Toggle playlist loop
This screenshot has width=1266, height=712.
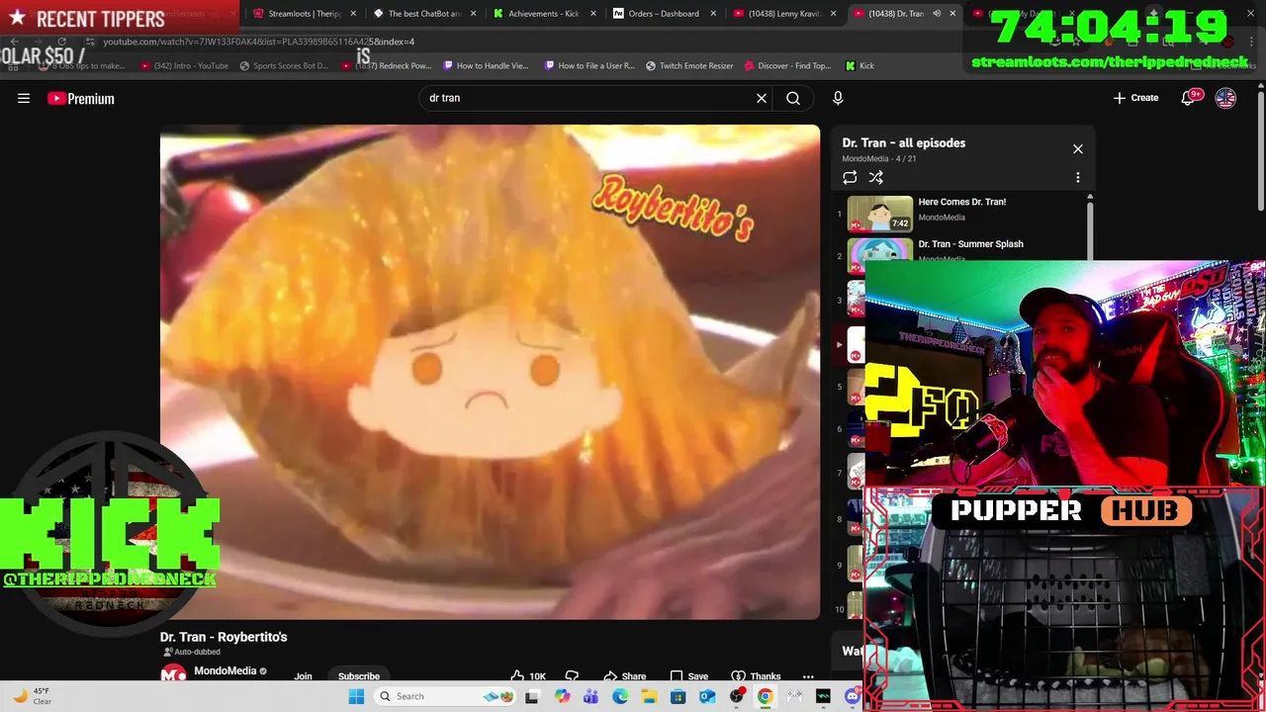(x=850, y=178)
